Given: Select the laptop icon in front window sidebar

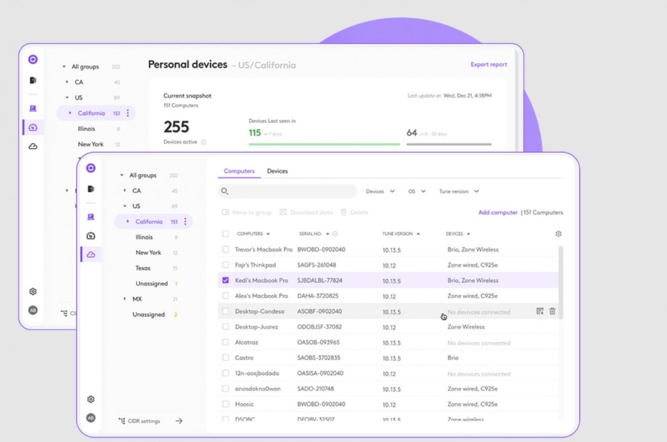Looking at the screenshot, I should tap(91, 217).
